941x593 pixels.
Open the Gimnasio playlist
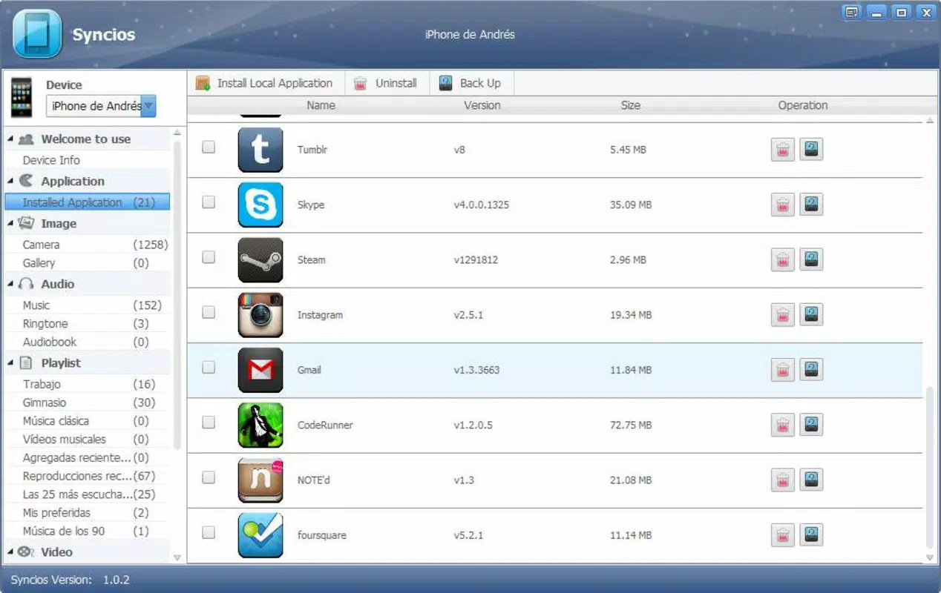[x=87, y=402]
